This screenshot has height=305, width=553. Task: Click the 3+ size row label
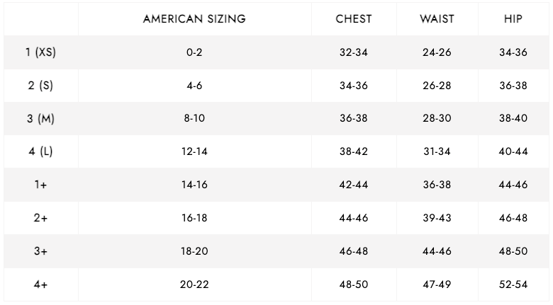(40, 251)
